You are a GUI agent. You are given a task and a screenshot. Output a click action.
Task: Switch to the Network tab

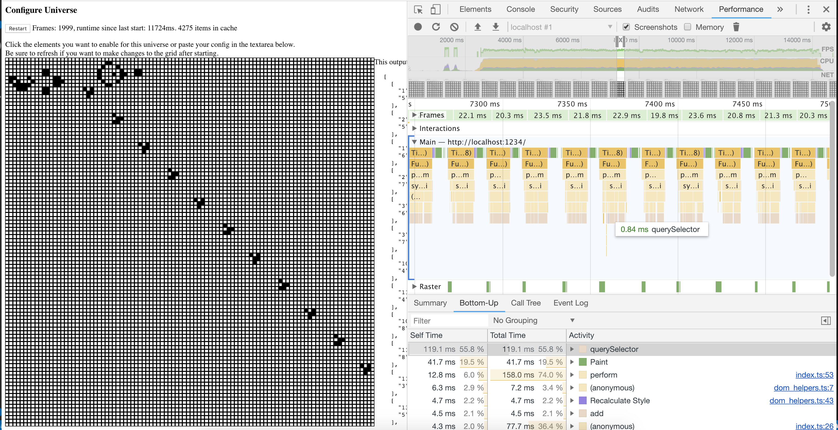(689, 10)
